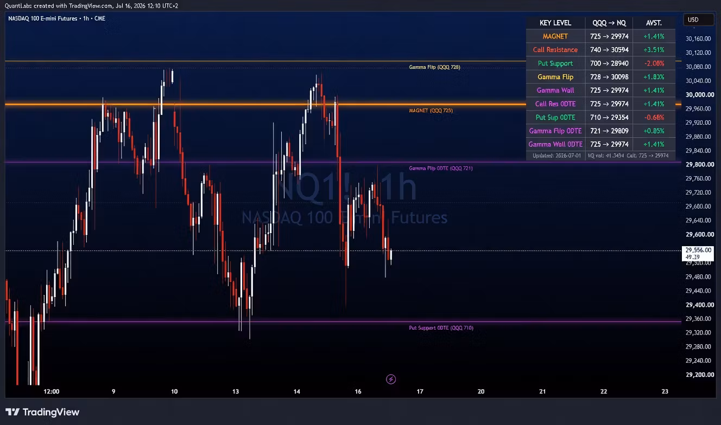Image resolution: width=721 pixels, height=425 pixels.
Task: Click the +3.51% Call Resistance value
Action: pyautogui.click(x=654, y=50)
